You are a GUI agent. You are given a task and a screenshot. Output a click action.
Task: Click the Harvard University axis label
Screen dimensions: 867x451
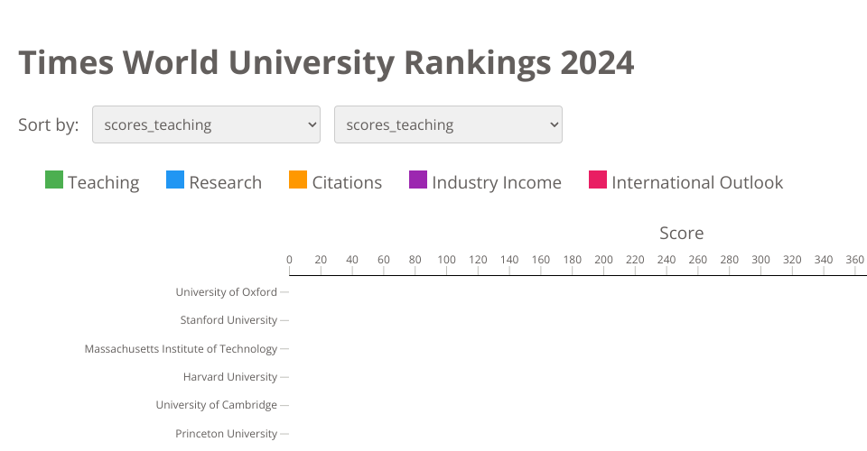tap(229, 377)
